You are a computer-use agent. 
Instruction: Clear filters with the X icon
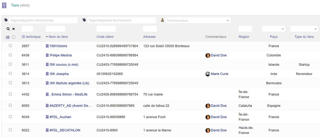coord(14,29)
